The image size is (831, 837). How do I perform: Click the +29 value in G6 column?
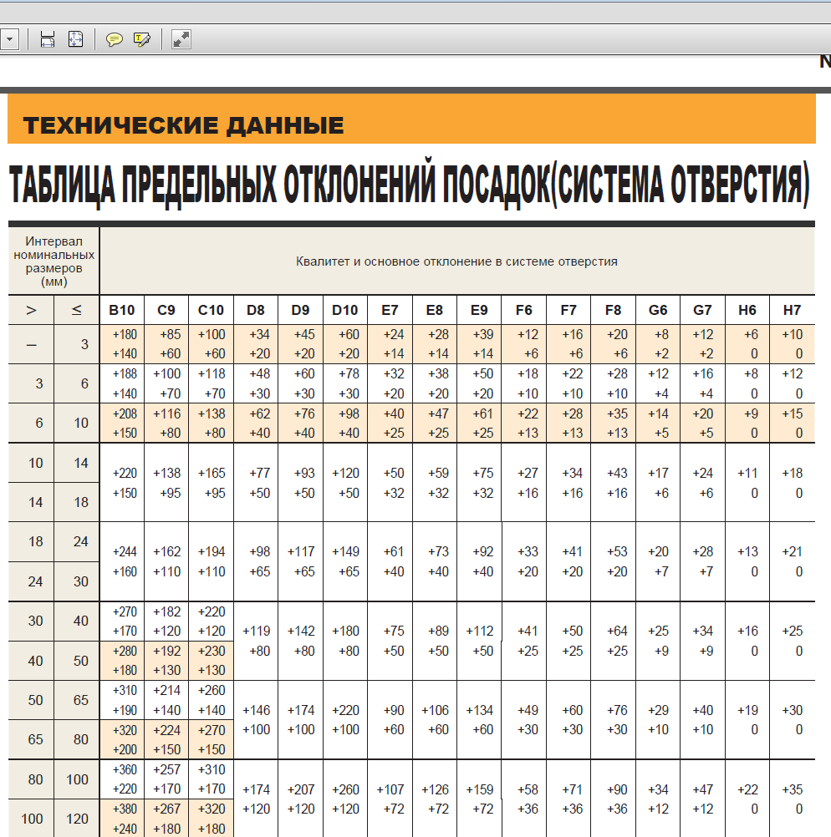pos(659,710)
